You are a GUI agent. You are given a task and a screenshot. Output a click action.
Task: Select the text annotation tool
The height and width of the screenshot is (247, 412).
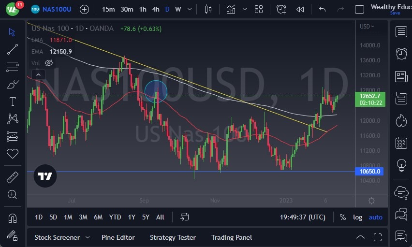pyautogui.click(x=13, y=102)
